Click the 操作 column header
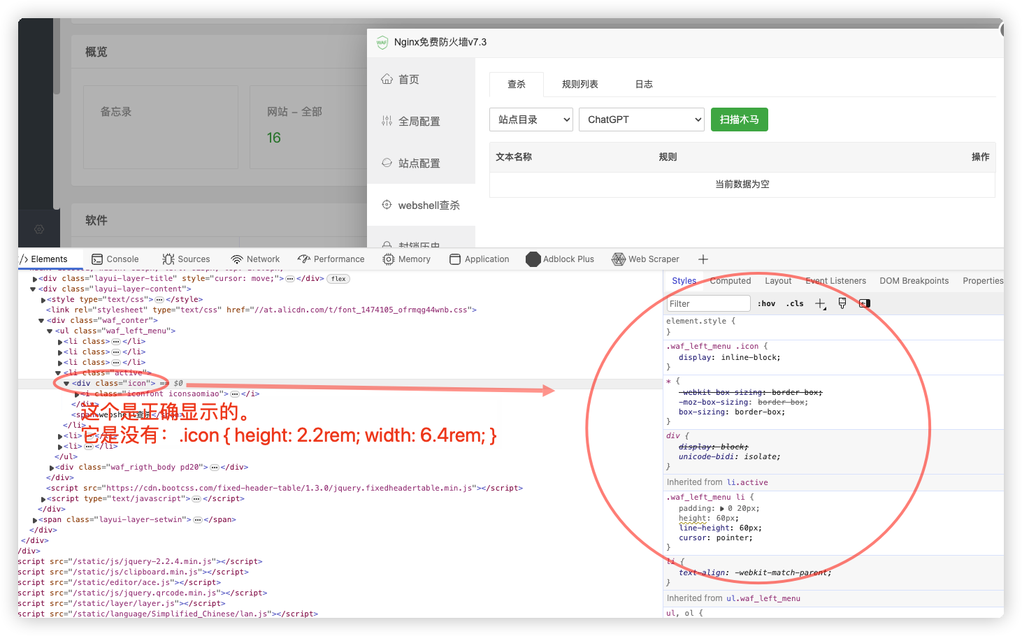This screenshot has width=1022, height=636. 980,157
